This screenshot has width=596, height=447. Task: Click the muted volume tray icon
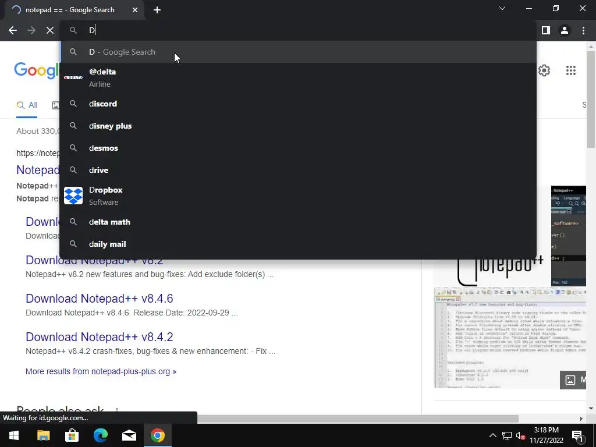pos(520,435)
